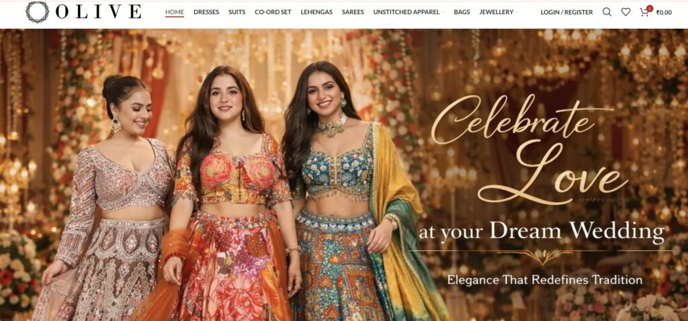Open the search magnifier icon
Image resolution: width=688 pixels, height=321 pixels.
click(607, 12)
